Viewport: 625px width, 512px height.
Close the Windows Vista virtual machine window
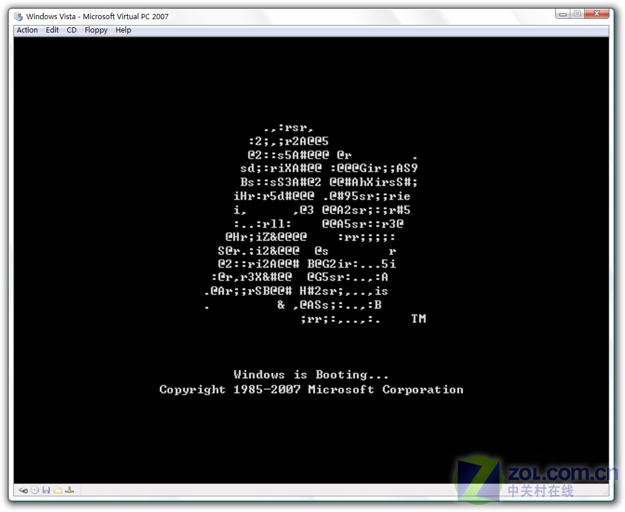point(598,13)
